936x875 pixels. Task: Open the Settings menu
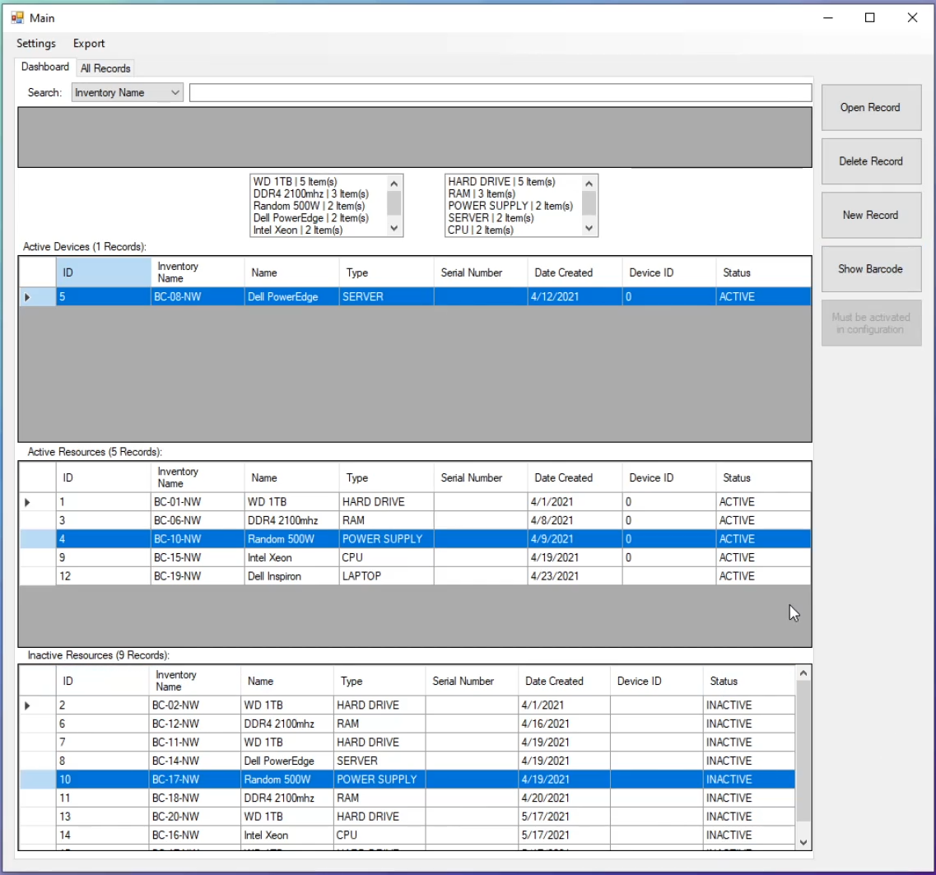[x=36, y=44]
